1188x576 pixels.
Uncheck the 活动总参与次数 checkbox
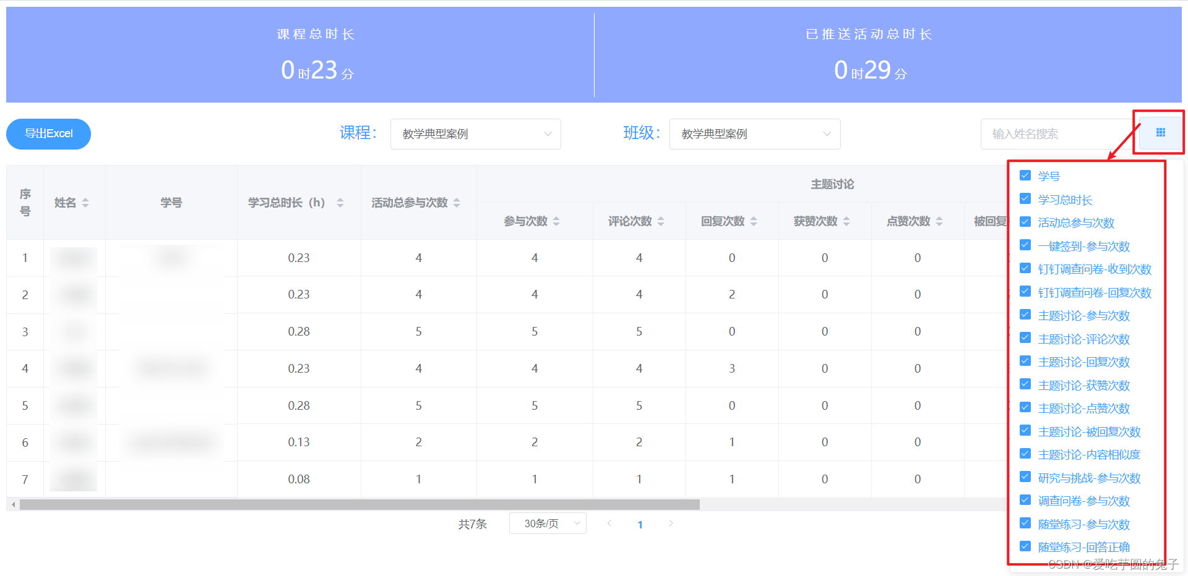point(1025,222)
